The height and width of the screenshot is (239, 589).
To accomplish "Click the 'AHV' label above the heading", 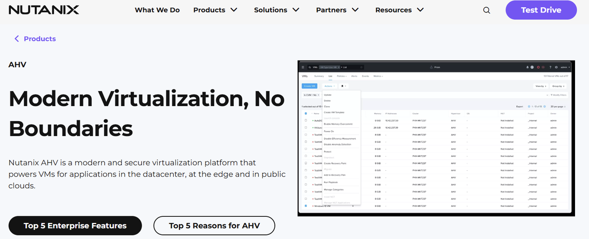I will coord(17,65).
